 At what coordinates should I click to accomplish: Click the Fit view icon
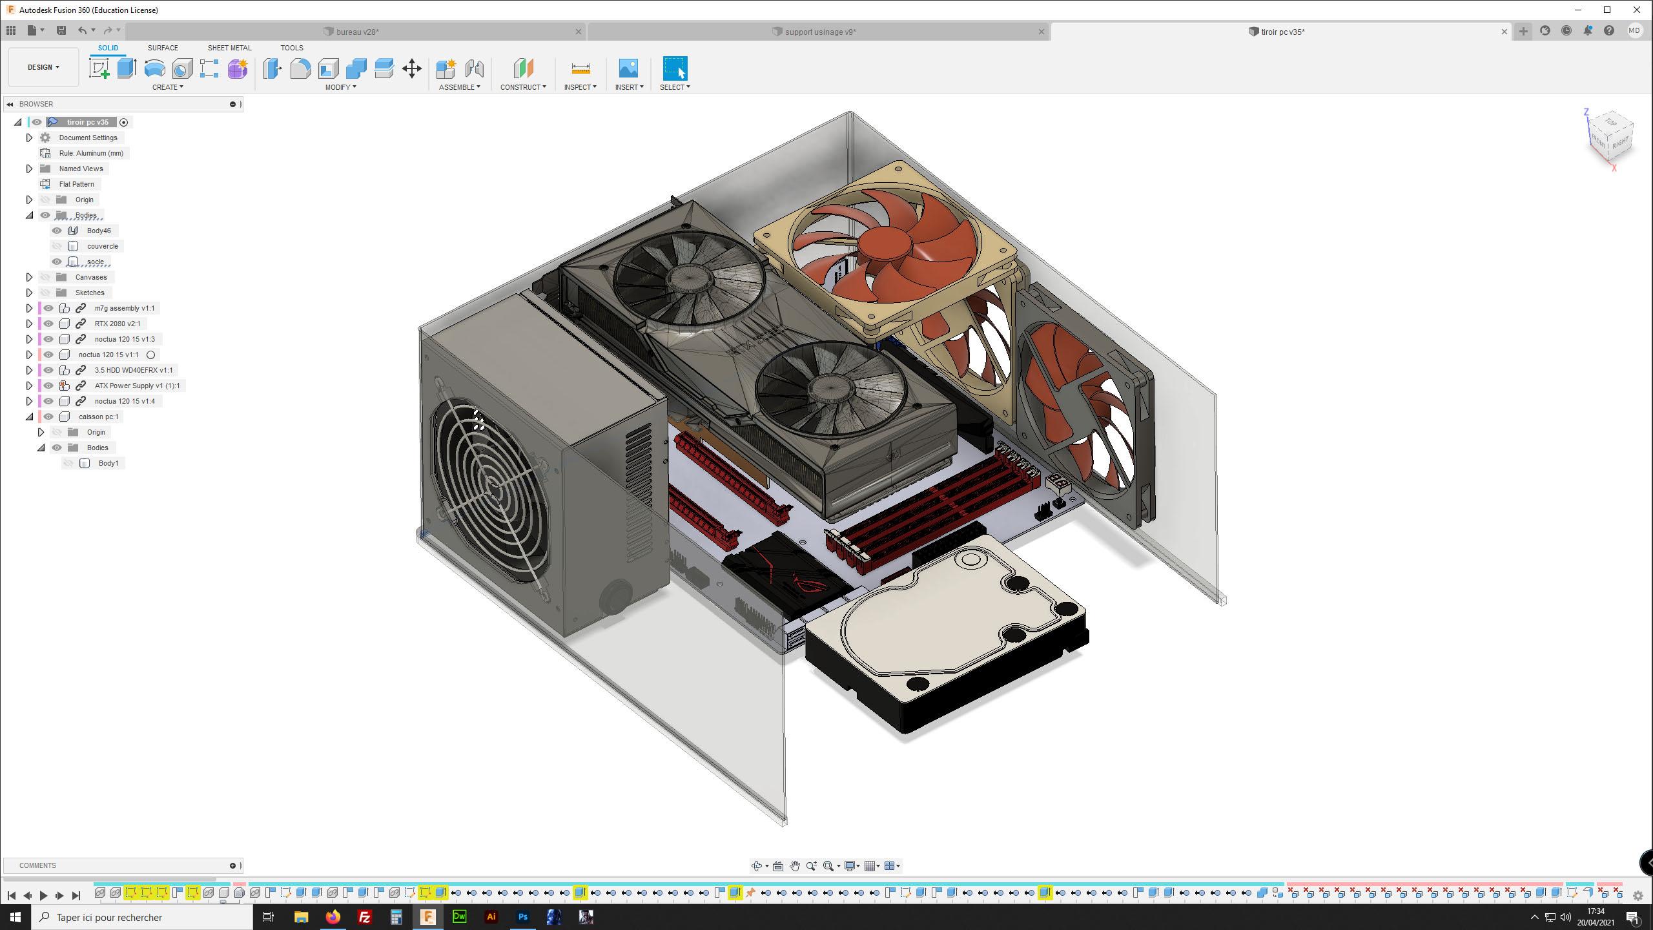pos(830,865)
